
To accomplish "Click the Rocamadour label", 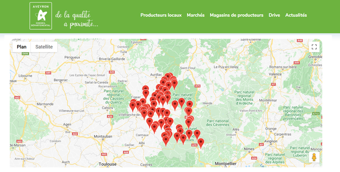I will coord(107,86).
